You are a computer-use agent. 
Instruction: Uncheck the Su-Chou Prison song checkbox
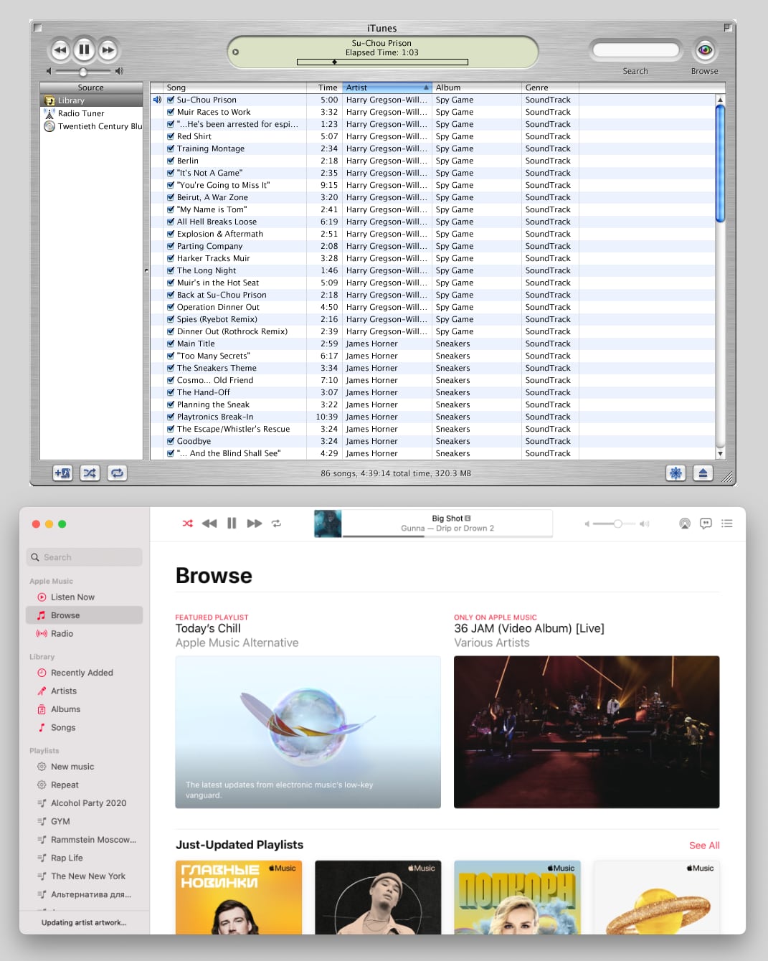point(171,100)
